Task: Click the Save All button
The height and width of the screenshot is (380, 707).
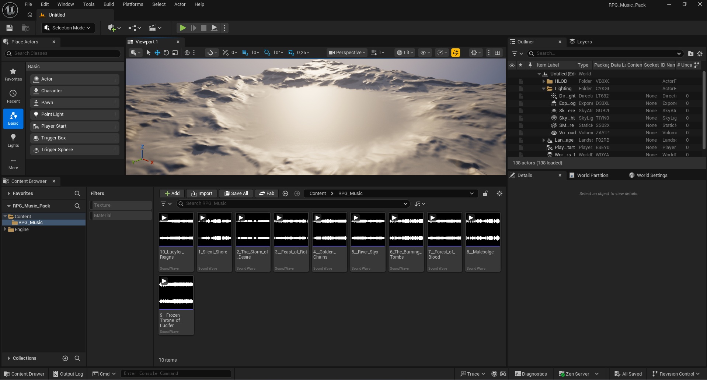Action: 236,193
